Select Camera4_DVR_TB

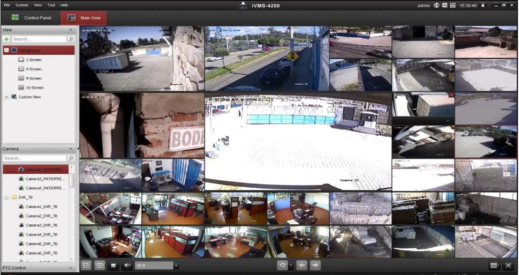pos(42,234)
